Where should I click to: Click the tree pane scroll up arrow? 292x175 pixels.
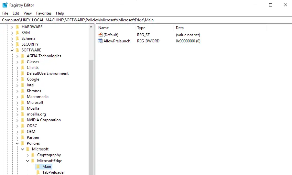pyautogui.click(x=91, y=27)
